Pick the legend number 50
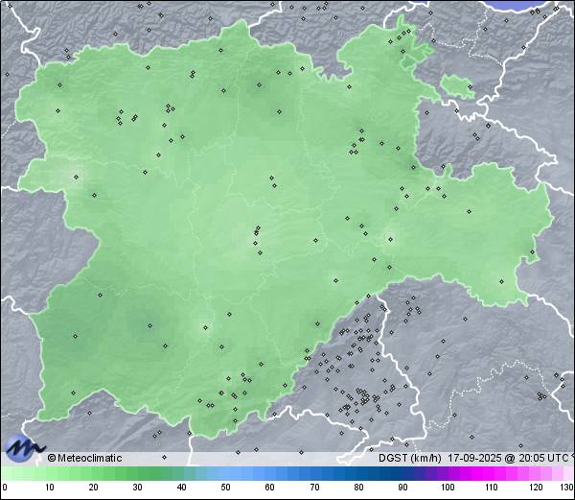This screenshot has width=575, height=500. pyautogui.click(x=225, y=488)
